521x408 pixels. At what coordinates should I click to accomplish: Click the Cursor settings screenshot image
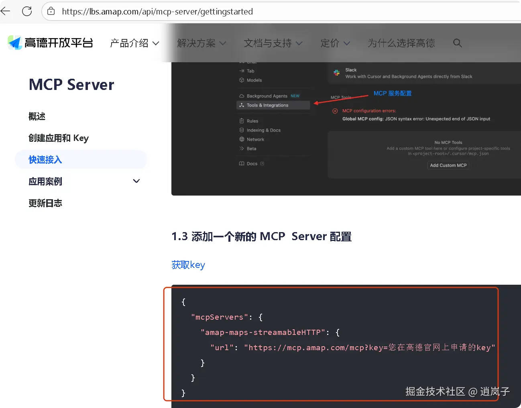[x=346, y=129]
